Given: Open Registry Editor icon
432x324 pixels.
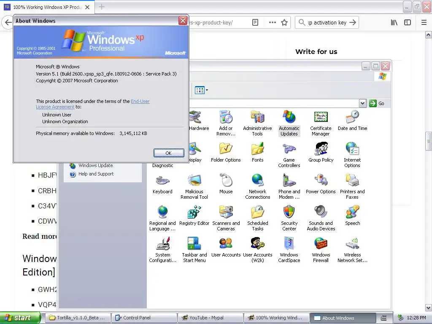Looking at the screenshot, I should coord(194,216).
